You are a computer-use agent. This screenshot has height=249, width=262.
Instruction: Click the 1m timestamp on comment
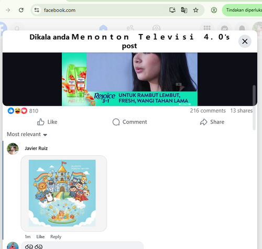point(28,236)
